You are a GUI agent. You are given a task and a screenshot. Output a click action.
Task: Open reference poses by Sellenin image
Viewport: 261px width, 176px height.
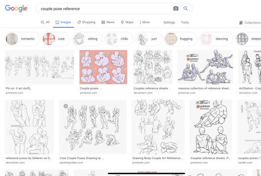(29, 127)
